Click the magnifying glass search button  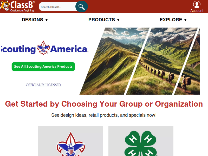(82, 6)
